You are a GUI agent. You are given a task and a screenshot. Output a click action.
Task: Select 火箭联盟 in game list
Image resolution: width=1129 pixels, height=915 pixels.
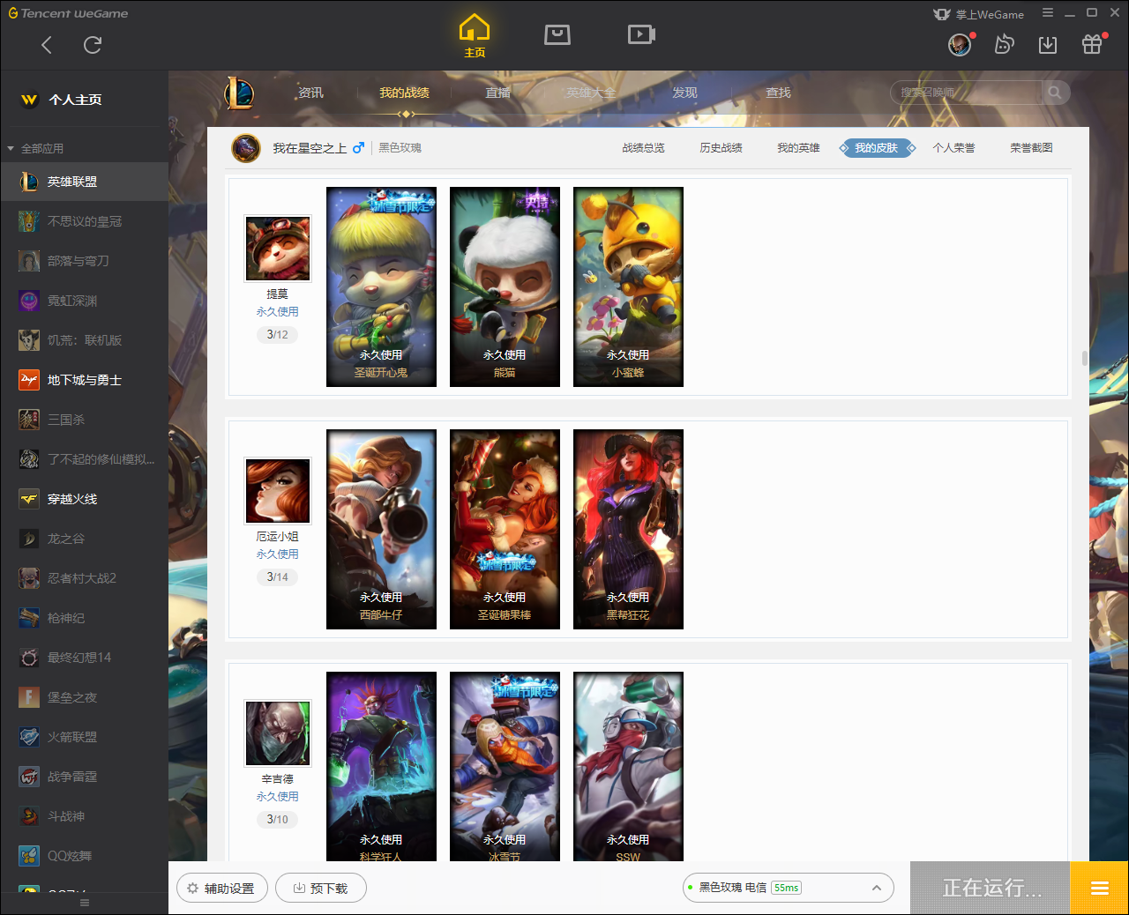coord(84,737)
